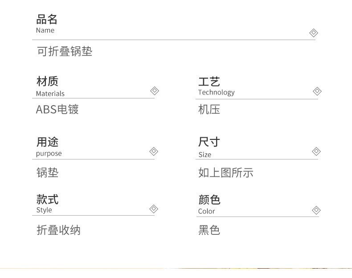Screen dimensions: 352x278
Task: Click the 颜色 heading
Action: pos(209,200)
